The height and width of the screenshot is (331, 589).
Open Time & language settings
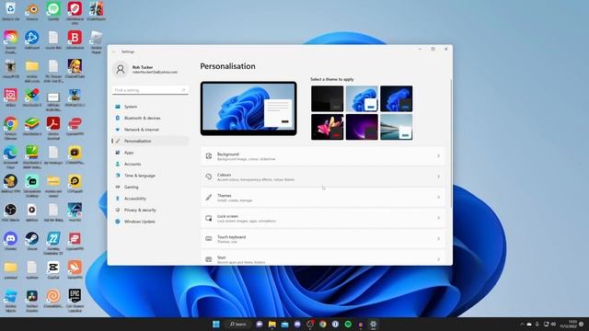150,176
